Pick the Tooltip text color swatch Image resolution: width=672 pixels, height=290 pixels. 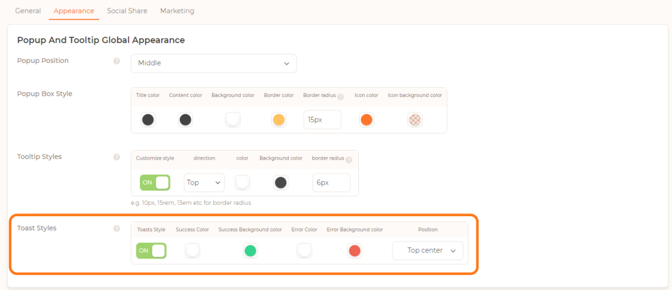242,183
